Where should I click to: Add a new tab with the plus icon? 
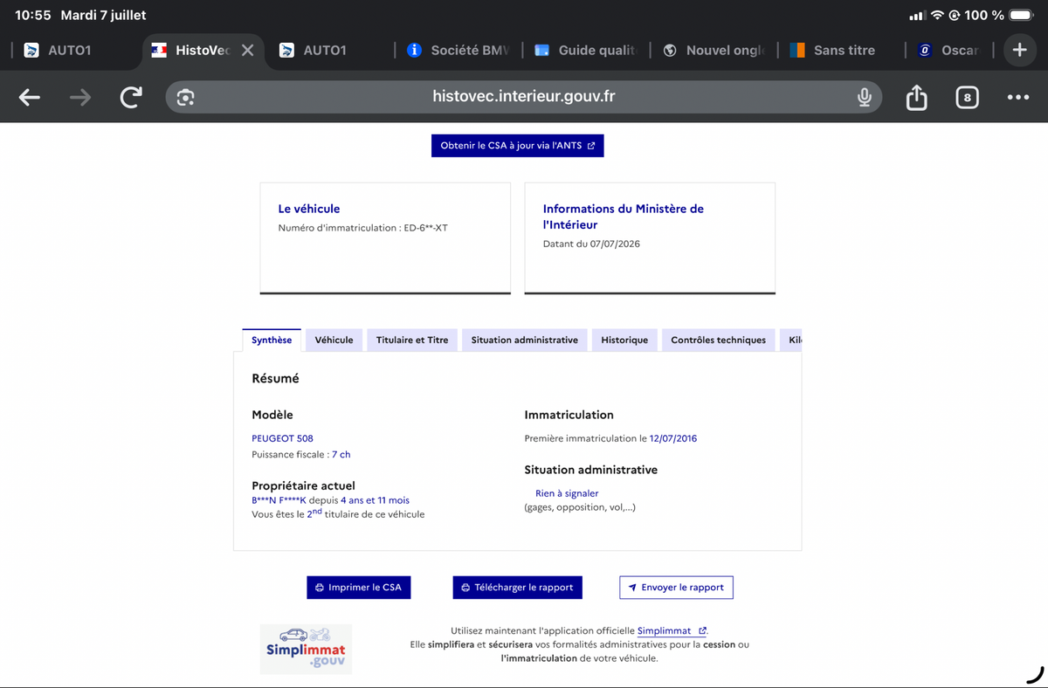[x=1019, y=50]
